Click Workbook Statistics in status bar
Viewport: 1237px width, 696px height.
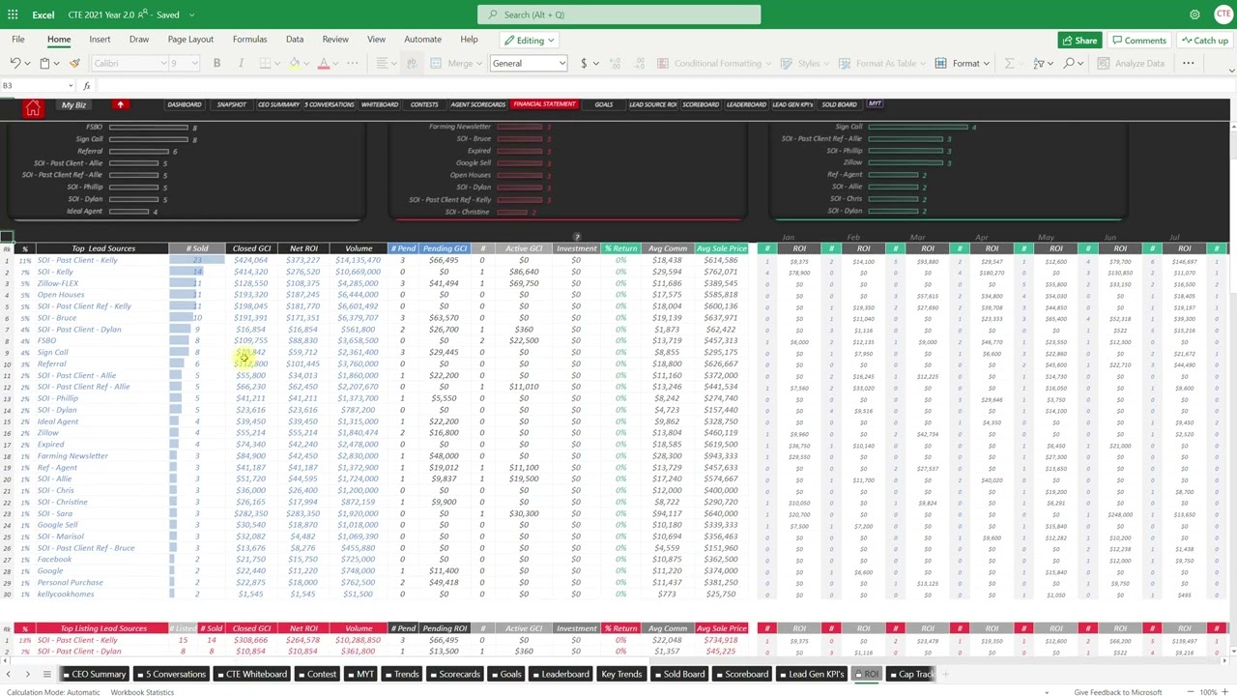click(142, 692)
